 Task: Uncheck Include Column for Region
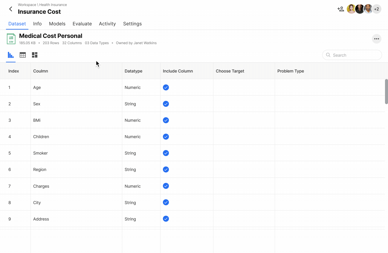coord(166,169)
